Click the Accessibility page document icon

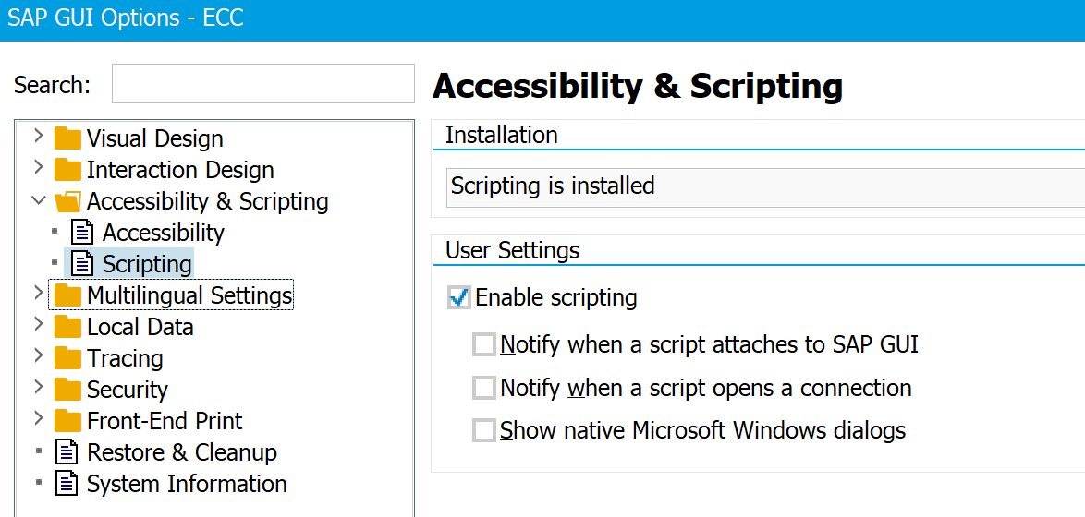click(x=83, y=233)
